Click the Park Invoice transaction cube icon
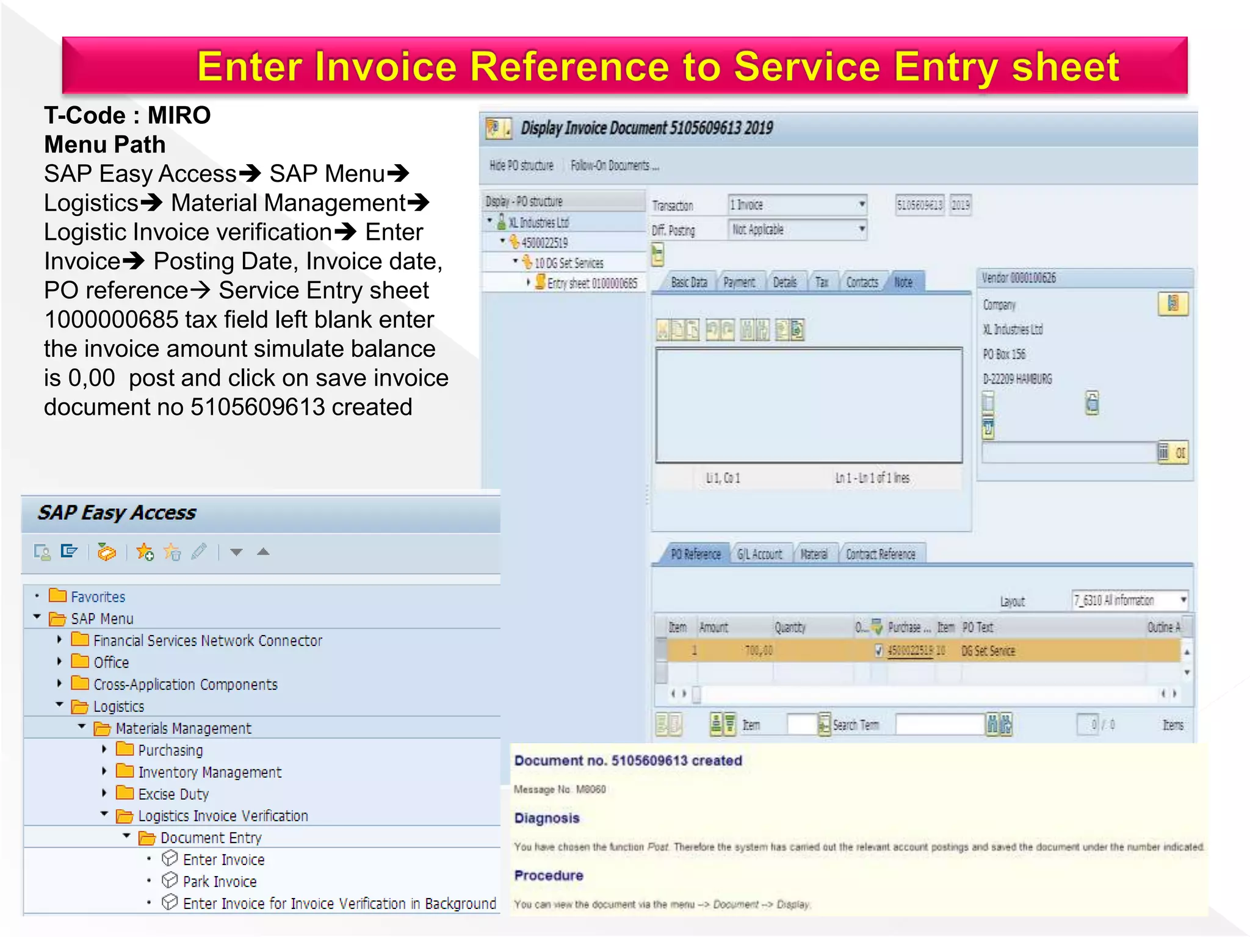This screenshot has width=1250, height=937. (x=170, y=881)
